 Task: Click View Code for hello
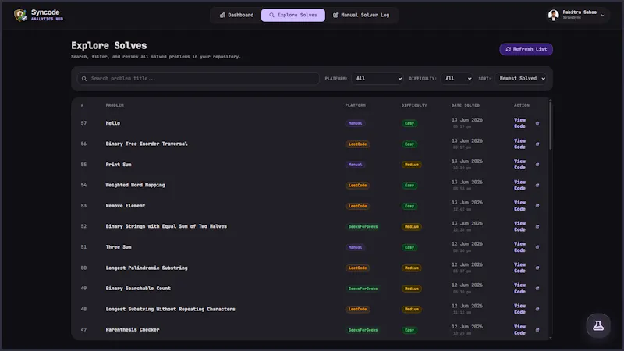(519, 123)
